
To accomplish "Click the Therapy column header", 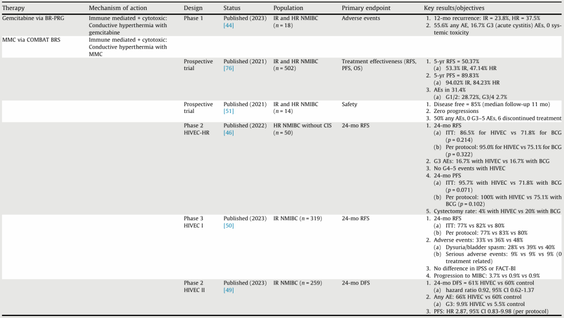I will [13, 8].
